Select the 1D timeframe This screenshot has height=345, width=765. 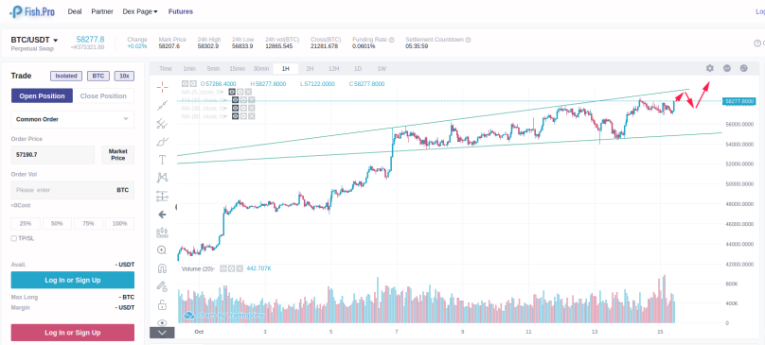[x=358, y=69]
